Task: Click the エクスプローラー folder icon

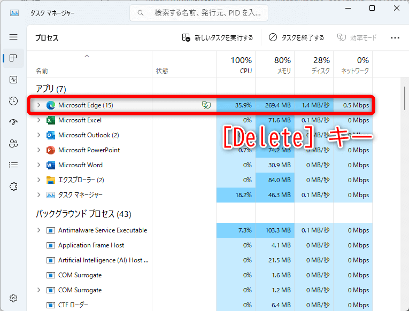Action: point(51,180)
